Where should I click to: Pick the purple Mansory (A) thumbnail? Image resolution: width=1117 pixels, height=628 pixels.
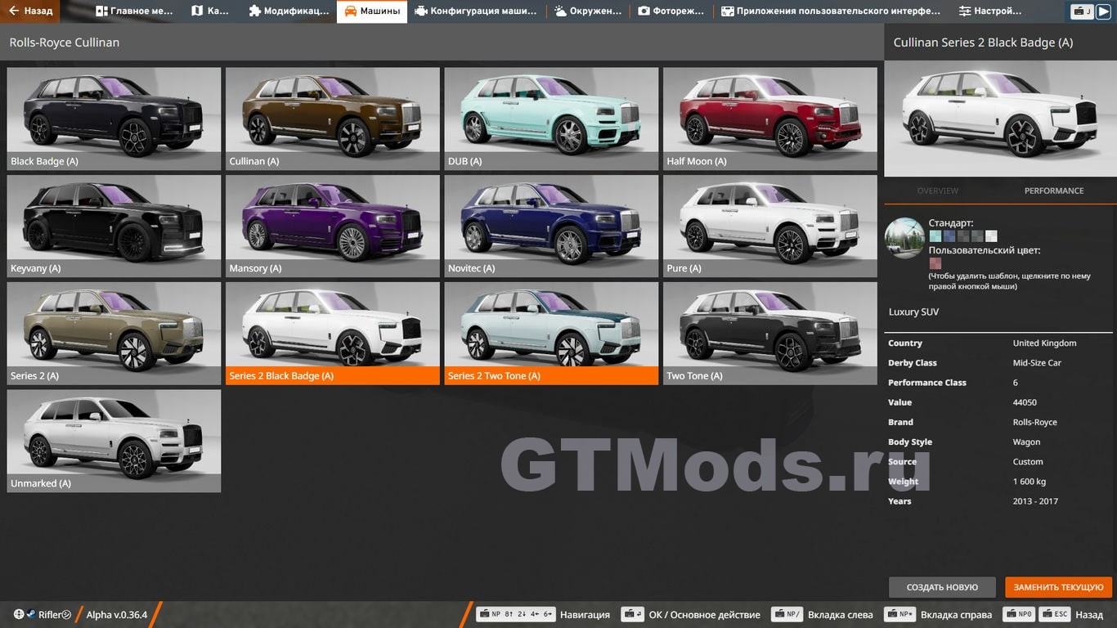(333, 226)
